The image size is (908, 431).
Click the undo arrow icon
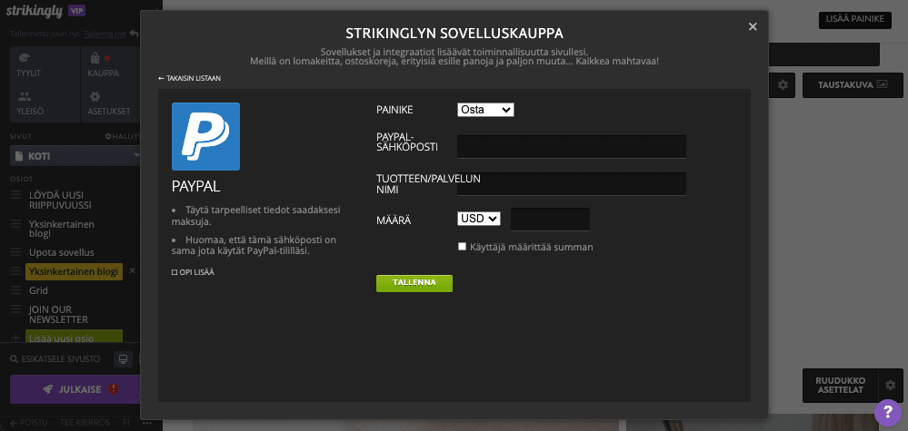[x=134, y=34]
